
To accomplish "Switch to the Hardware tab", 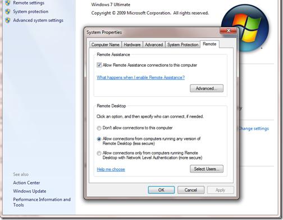I will point(132,45).
